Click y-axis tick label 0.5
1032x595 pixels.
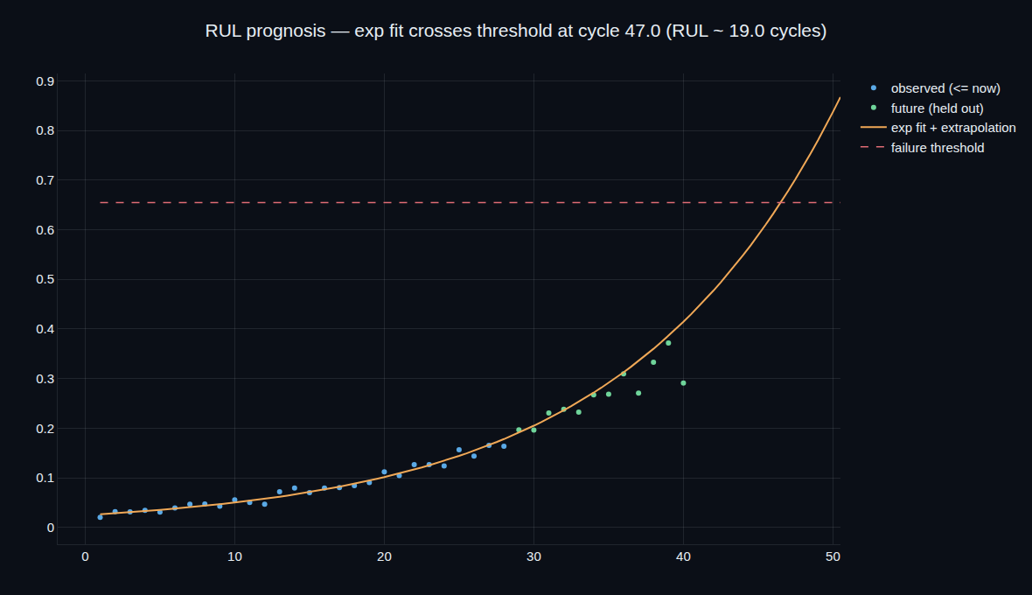click(45, 280)
